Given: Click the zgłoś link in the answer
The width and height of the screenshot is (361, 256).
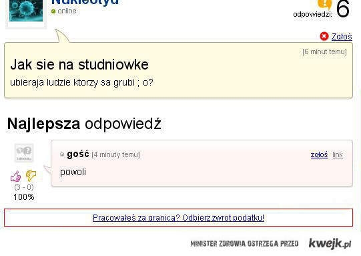Looking at the screenshot, I should [320, 154].
